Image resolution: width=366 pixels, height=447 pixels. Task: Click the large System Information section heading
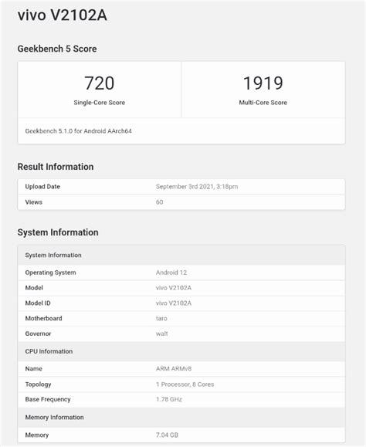pyautogui.click(x=58, y=232)
